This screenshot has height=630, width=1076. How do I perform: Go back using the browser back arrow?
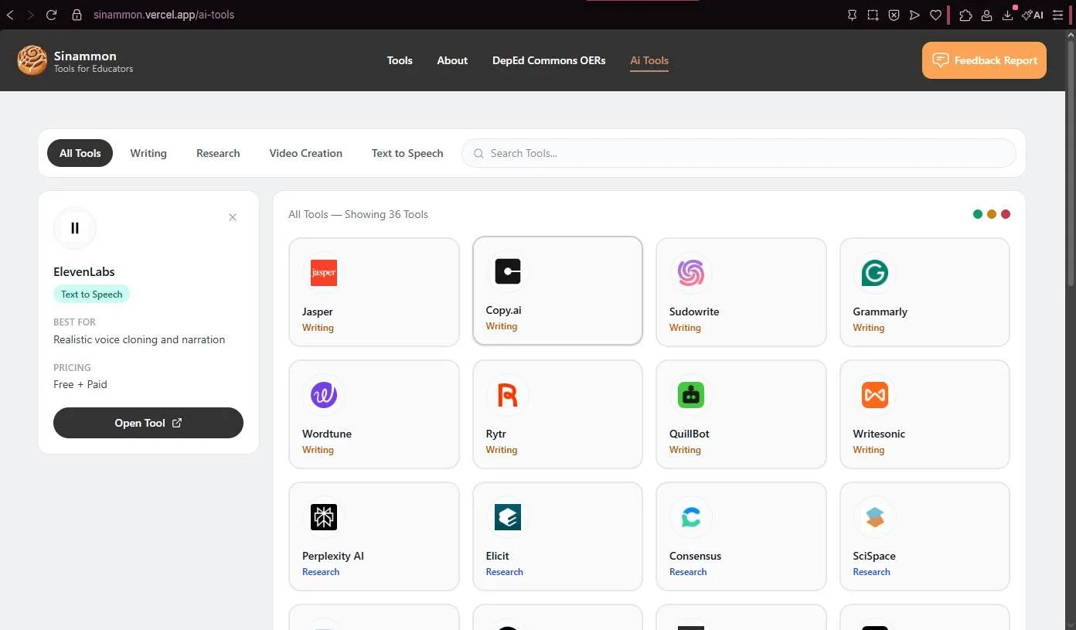point(10,15)
